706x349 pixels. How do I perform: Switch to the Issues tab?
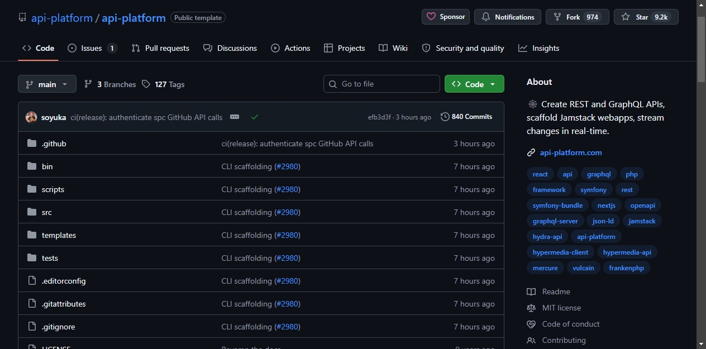tap(92, 48)
